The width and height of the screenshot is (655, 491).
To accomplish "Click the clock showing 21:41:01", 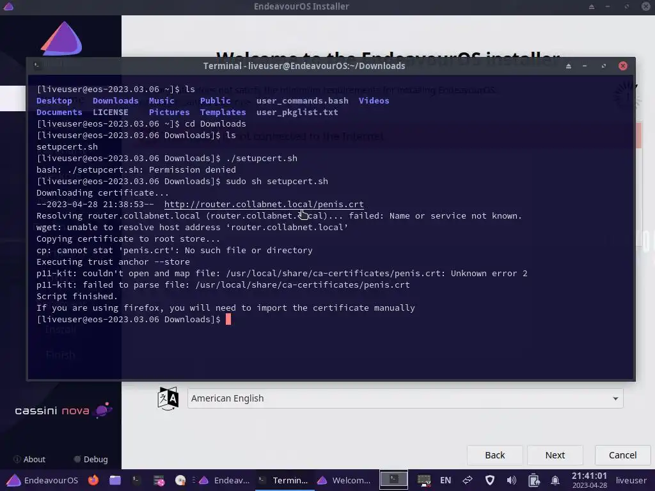I will (x=589, y=480).
